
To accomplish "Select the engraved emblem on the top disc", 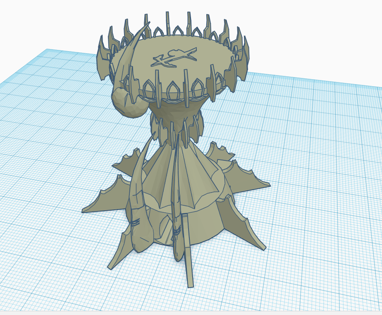I will click(174, 58).
